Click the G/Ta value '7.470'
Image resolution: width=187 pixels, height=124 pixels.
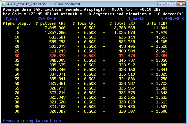(x=162, y=32)
